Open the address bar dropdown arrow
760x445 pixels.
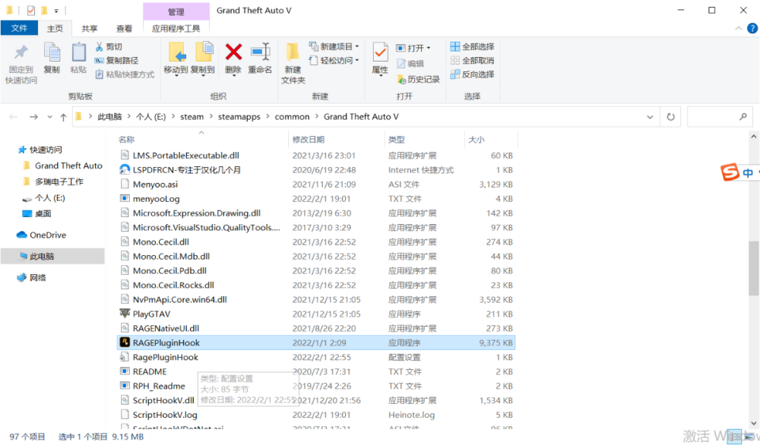click(x=650, y=116)
